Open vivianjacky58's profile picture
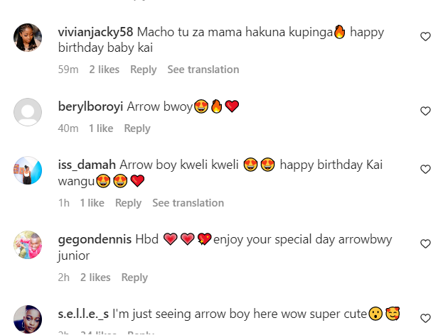The height and width of the screenshot is (335, 438). tap(29, 38)
